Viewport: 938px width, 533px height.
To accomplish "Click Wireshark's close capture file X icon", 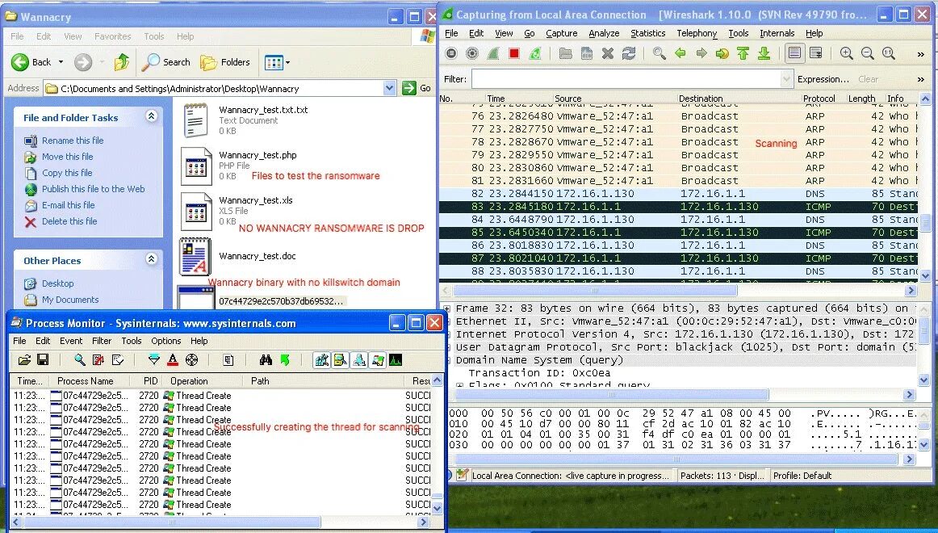I will click(608, 54).
